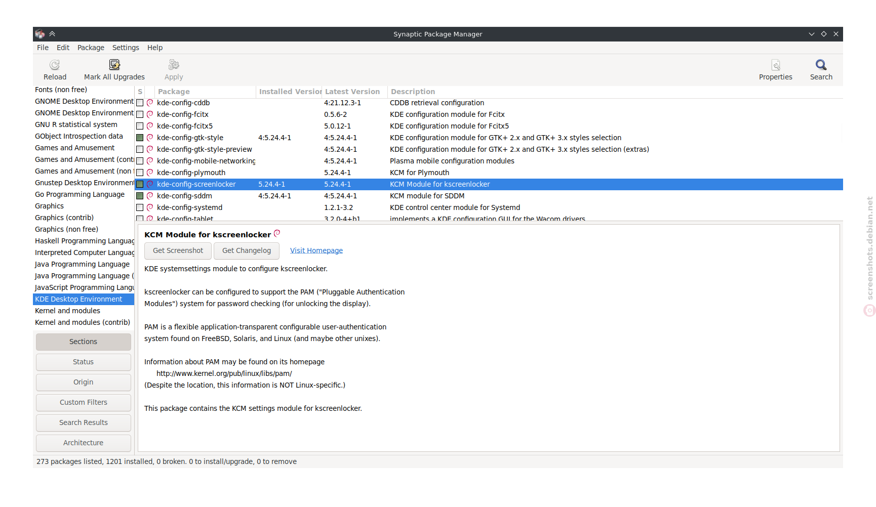
Task: Open the Search tool
Action: pyautogui.click(x=821, y=65)
